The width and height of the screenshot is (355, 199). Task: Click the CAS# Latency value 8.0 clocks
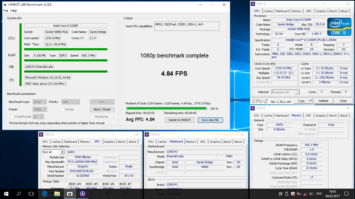pos(312,154)
